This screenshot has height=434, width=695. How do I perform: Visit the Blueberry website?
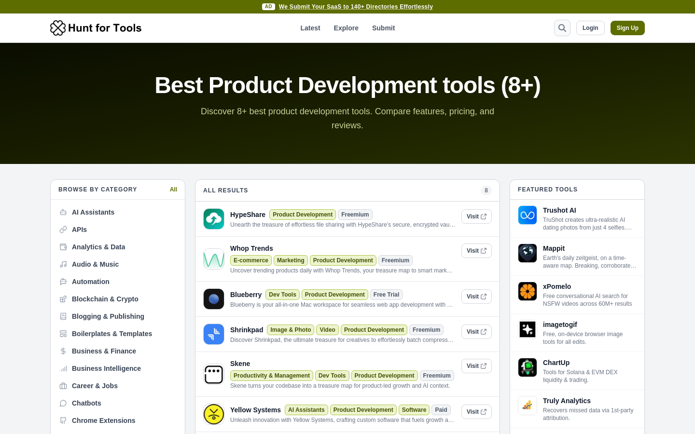pyautogui.click(x=476, y=297)
